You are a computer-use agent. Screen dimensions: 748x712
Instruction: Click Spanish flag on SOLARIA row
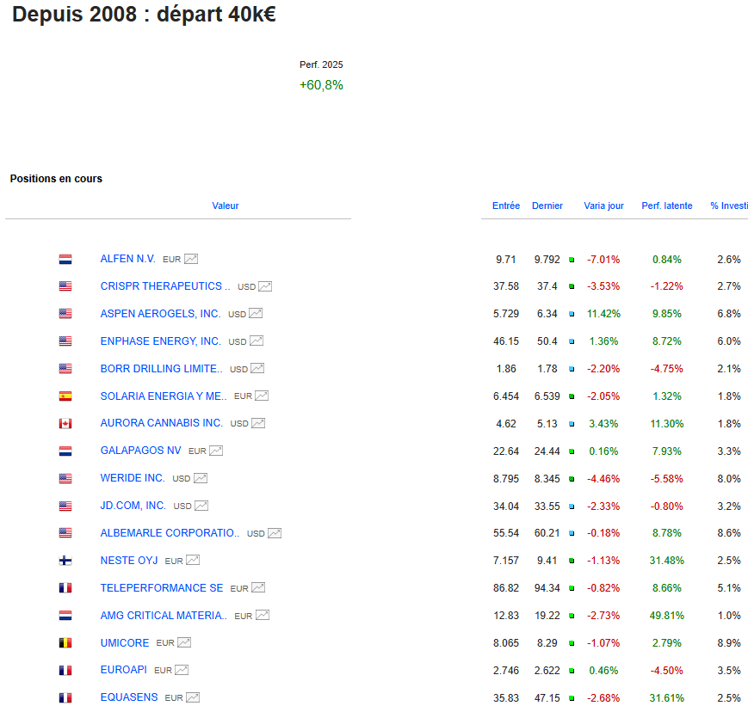click(65, 396)
